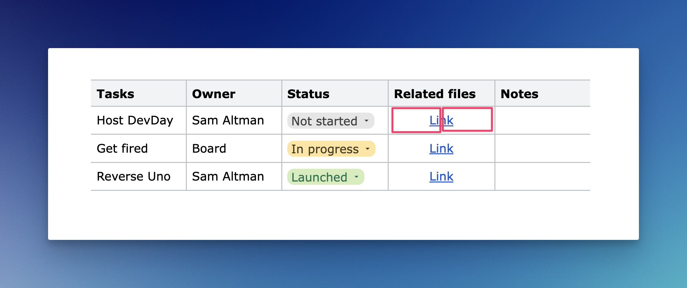
Task: Click the Reverse Uno task cell
Action: [x=138, y=176]
